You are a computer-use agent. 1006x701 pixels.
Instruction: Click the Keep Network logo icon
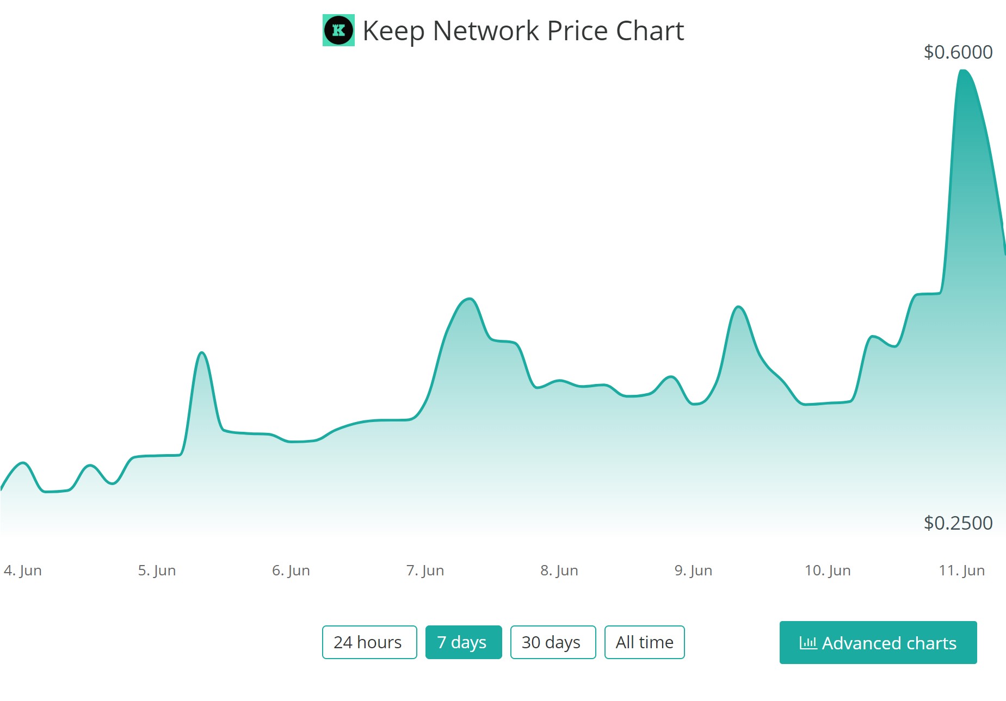coord(338,30)
